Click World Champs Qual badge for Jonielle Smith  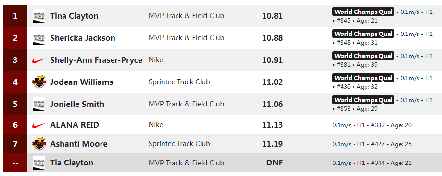click(363, 100)
